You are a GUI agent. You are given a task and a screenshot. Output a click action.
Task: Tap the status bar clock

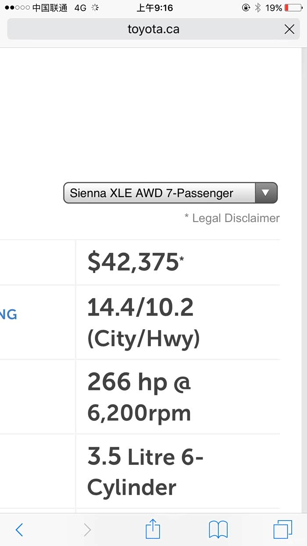tap(154, 8)
